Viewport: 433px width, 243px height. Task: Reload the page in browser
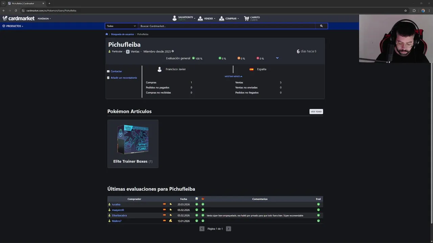pyautogui.click(x=16, y=10)
